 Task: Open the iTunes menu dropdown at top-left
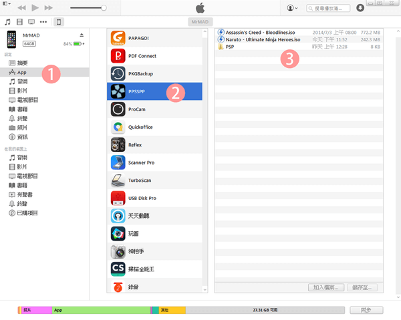(x=6, y=5)
